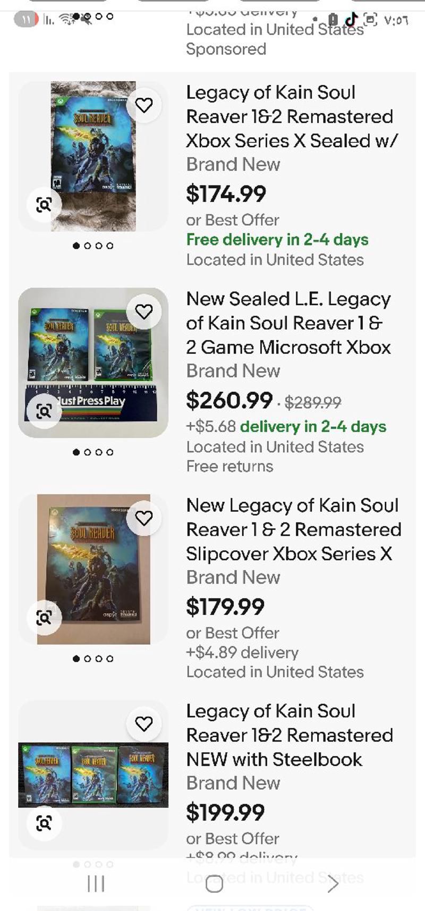Tap heart icon on the Steelbook listing
The width and height of the screenshot is (425, 911).
(x=144, y=724)
